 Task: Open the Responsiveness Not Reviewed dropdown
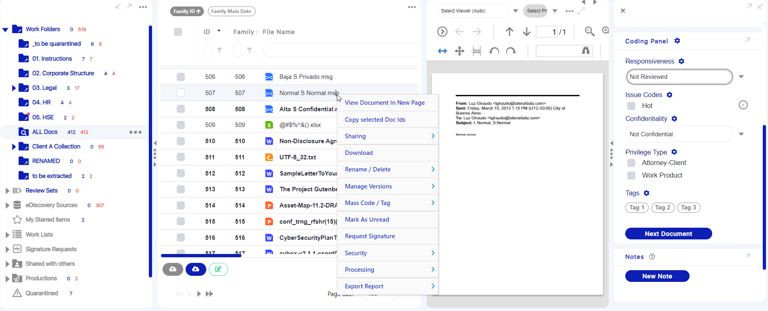click(741, 77)
